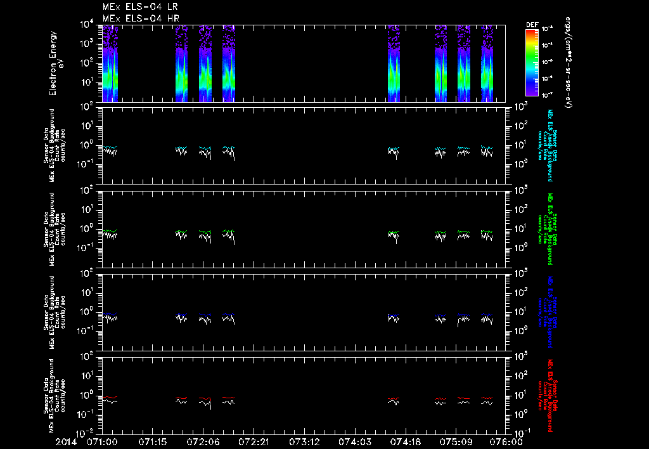Click the time axis label "071:00"

point(102,442)
